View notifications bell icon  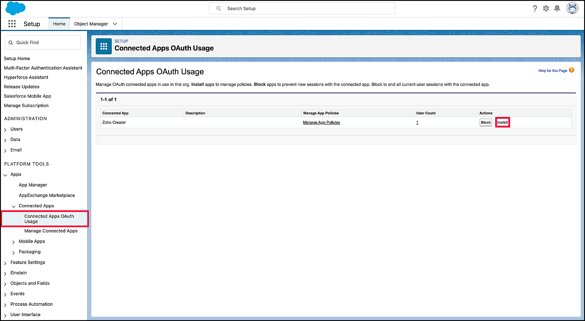click(x=557, y=8)
